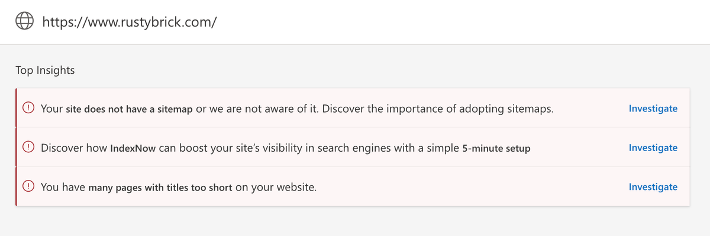Investigate the missing sitemap insight
The height and width of the screenshot is (236, 710).
pyautogui.click(x=653, y=109)
